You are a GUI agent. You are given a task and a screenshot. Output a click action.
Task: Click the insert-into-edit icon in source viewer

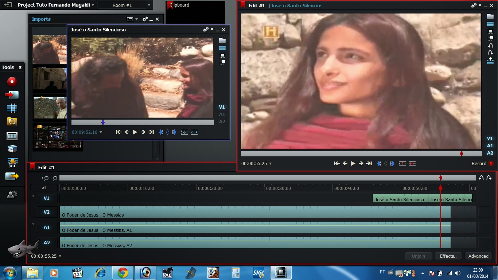click(184, 132)
